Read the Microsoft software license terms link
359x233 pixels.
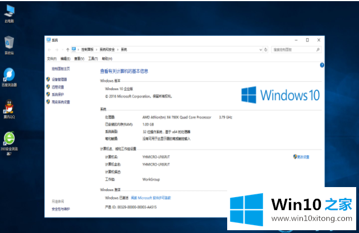151,198
